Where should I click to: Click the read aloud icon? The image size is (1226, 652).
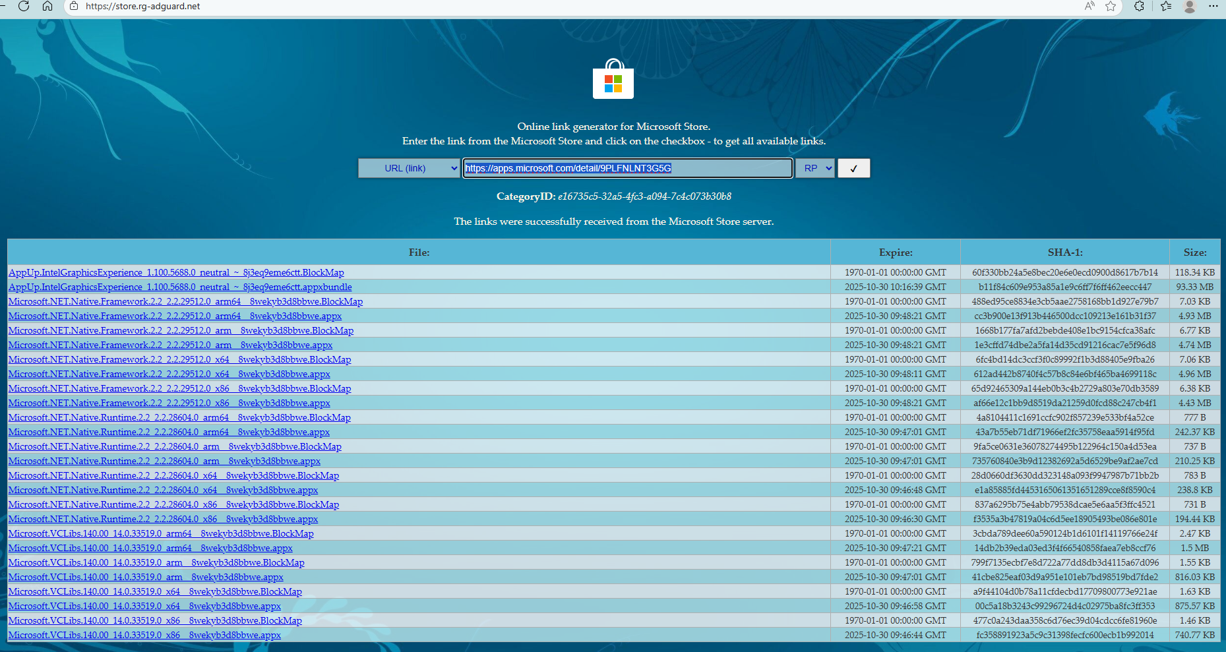click(1089, 6)
